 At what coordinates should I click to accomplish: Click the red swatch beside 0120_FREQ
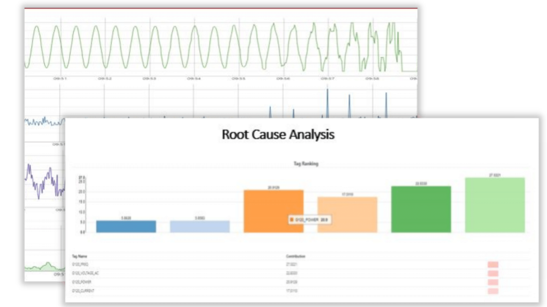pyautogui.click(x=493, y=264)
